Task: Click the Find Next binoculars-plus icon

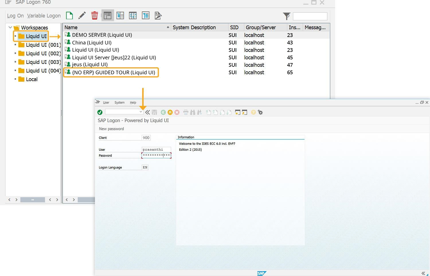Action: [x=200, y=112]
